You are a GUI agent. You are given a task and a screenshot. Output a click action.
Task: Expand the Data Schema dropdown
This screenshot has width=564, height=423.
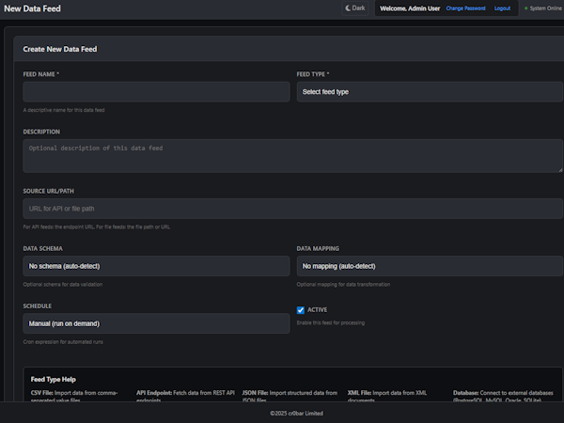[x=156, y=266]
